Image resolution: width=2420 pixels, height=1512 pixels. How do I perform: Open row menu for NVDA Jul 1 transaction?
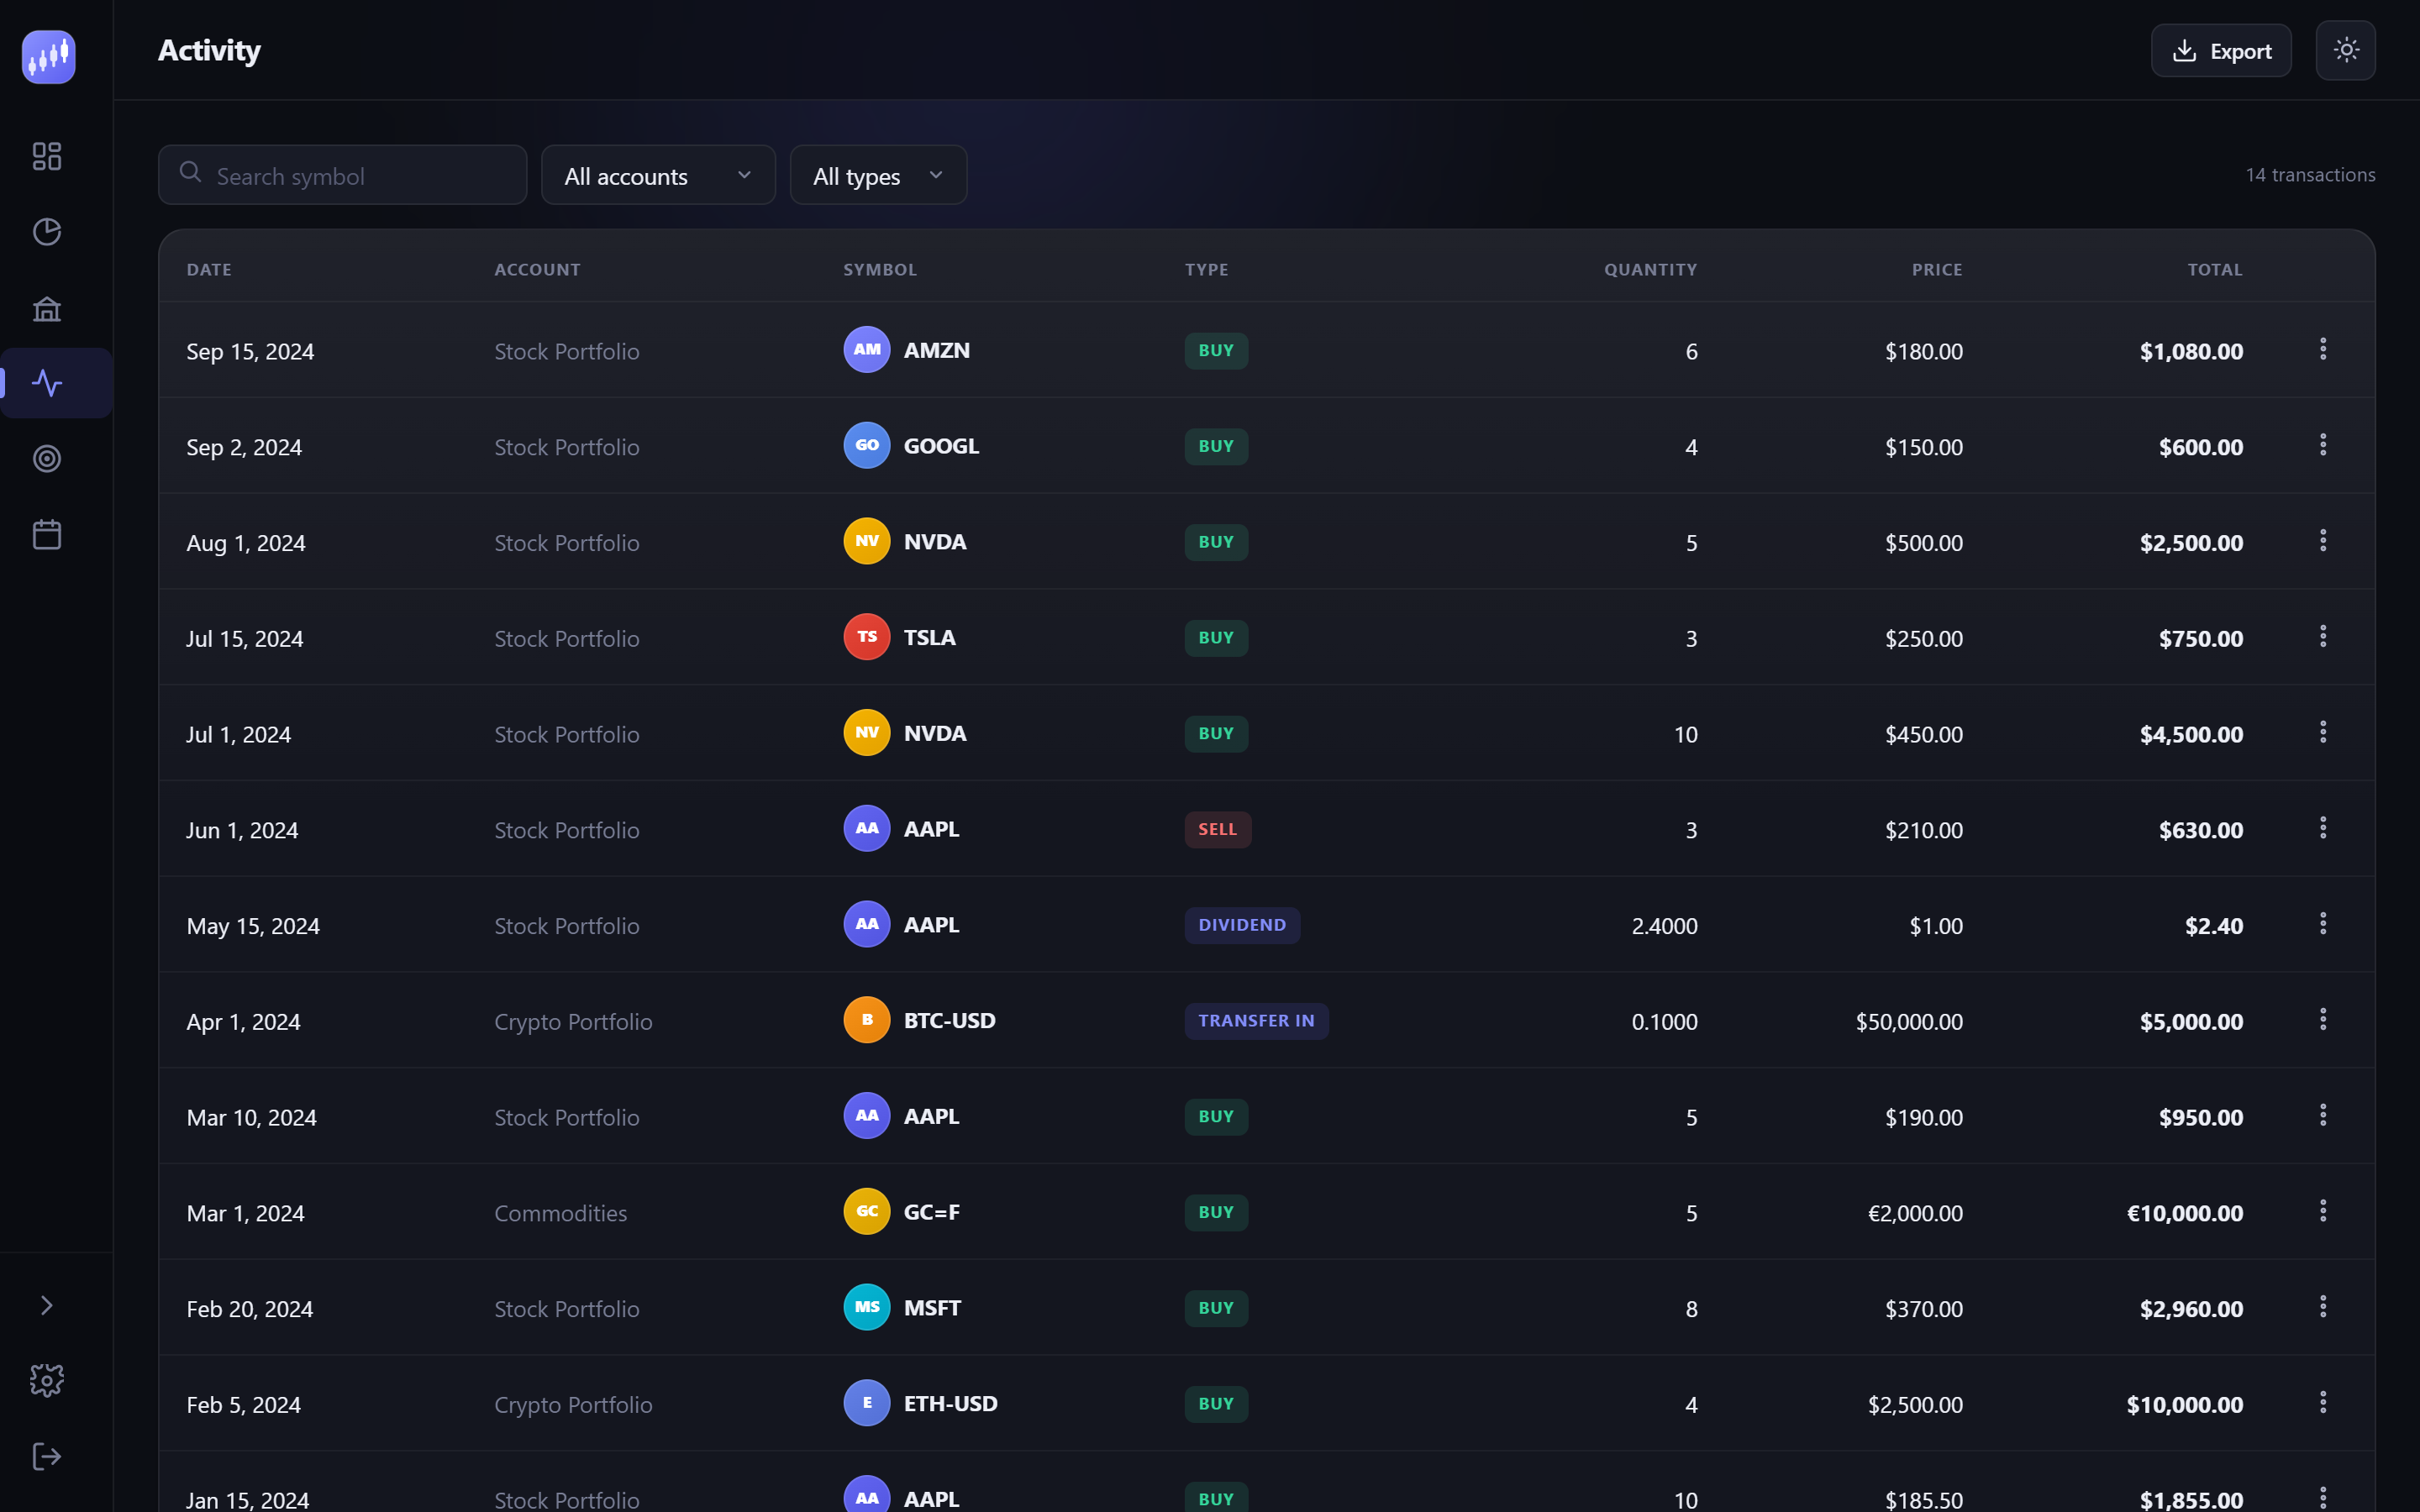pyautogui.click(x=2322, y=732)
